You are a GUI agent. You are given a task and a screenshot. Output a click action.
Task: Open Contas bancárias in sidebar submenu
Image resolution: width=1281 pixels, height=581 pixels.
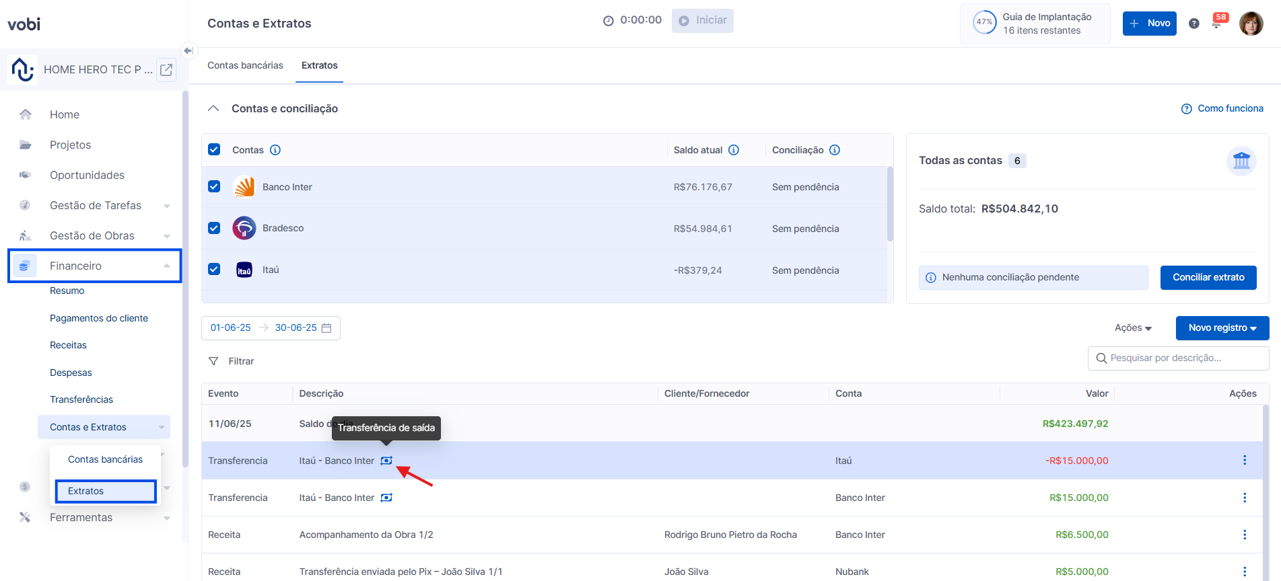(x=105, y=459)
